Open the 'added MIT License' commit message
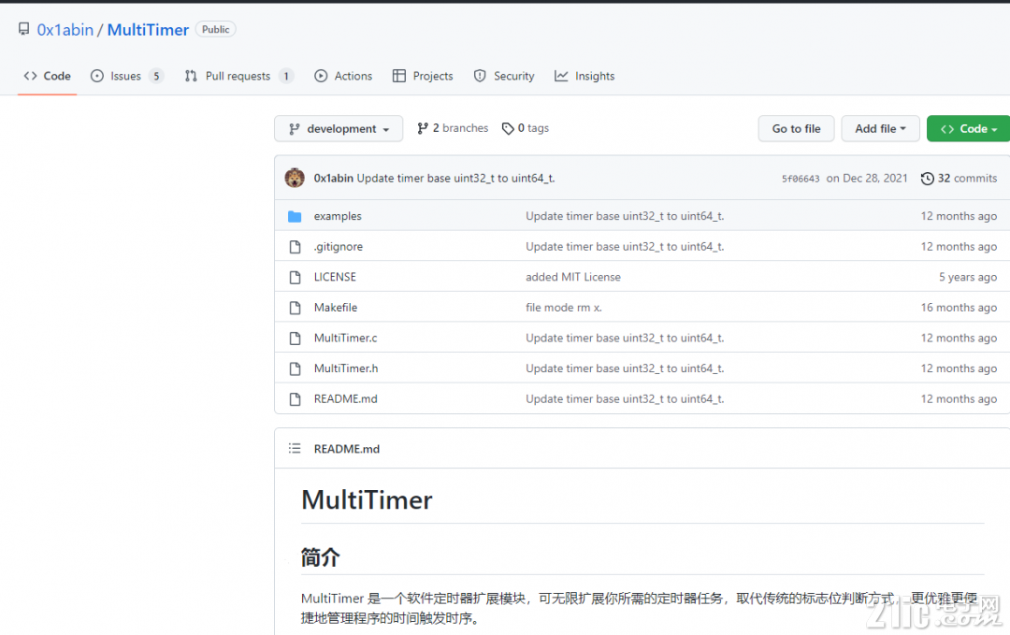 click(x=573, y=277)
